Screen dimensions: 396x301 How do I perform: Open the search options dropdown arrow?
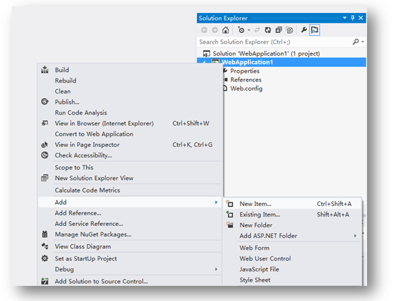363,42
